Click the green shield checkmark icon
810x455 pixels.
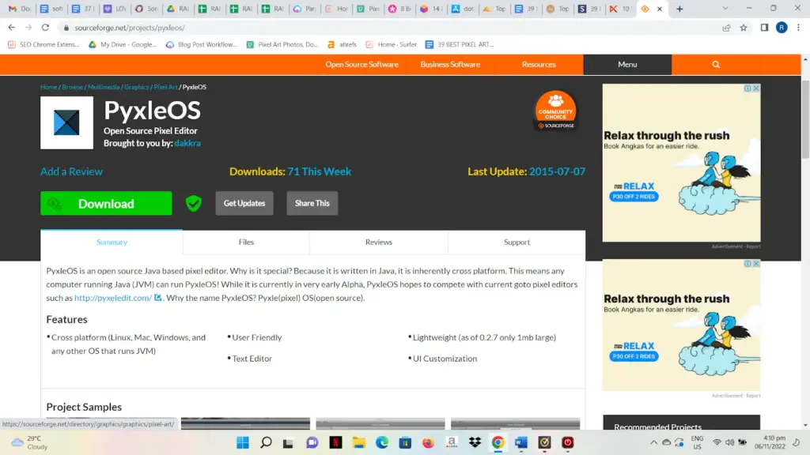[194, 203]
